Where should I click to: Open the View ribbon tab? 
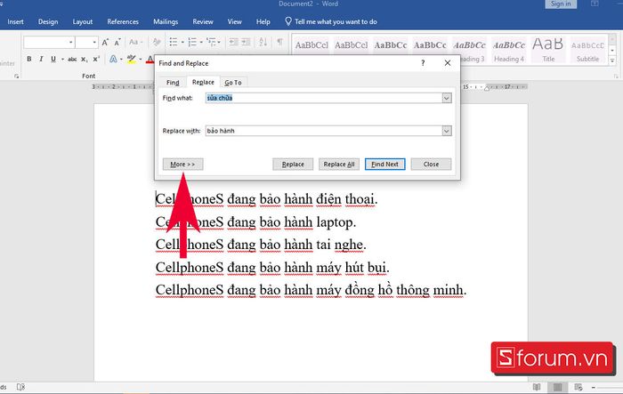234,21
